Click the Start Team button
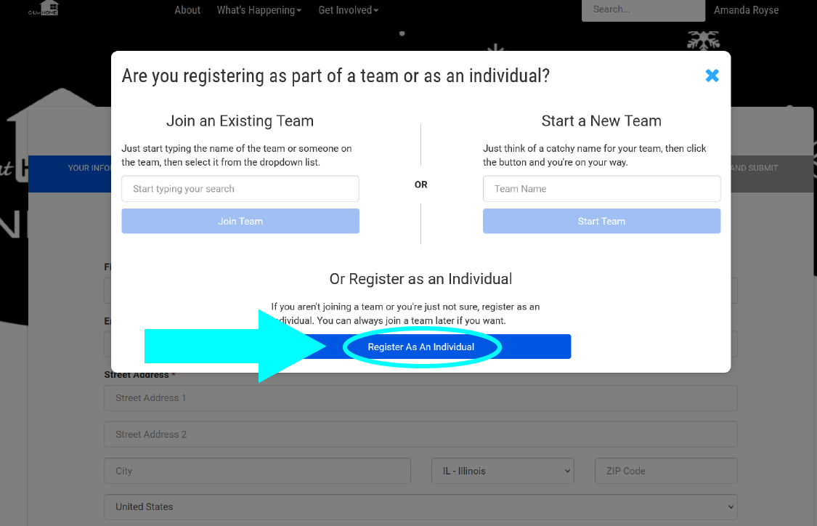 point(602,221)
